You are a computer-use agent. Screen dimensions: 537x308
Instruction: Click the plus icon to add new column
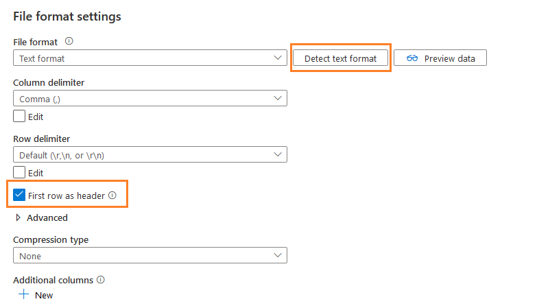click(23, 294)
